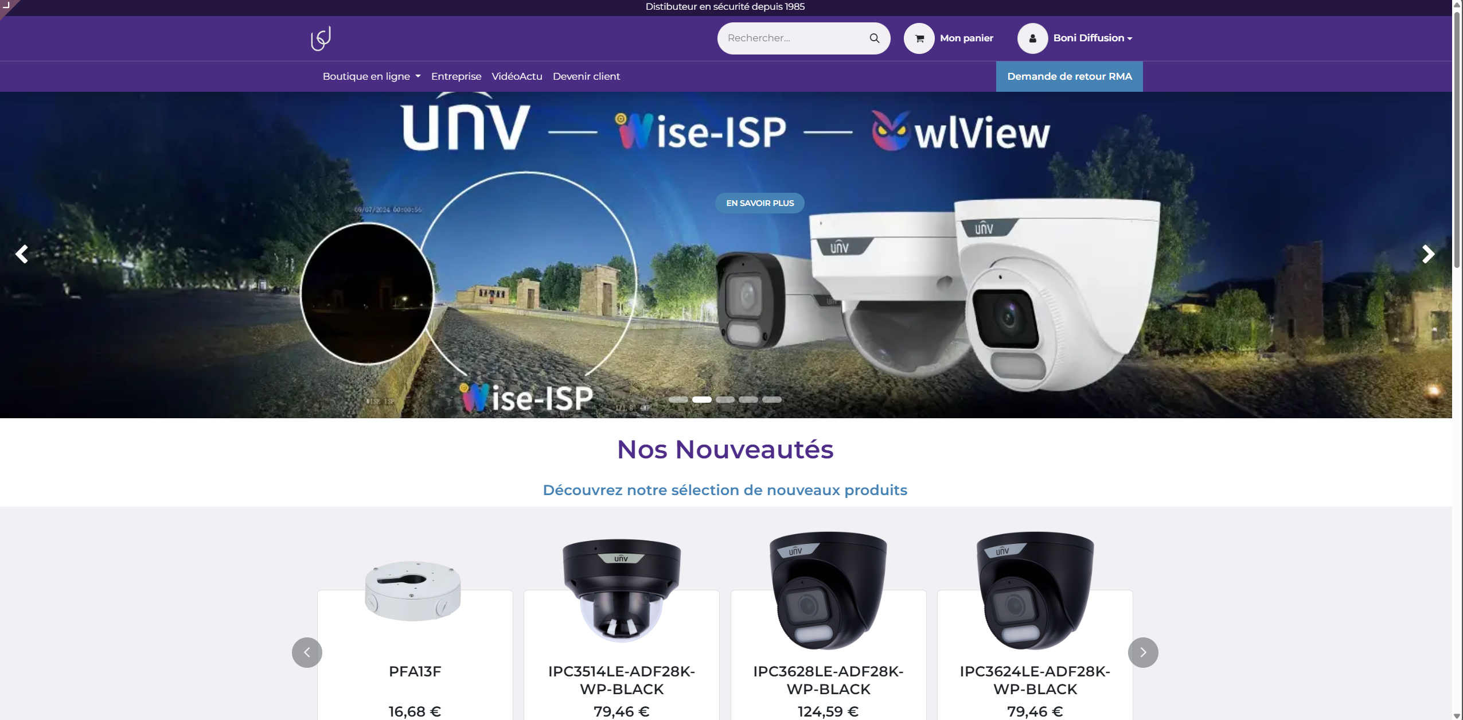
Task: Focus the Rechercher search field
Action: click(794, 38)
